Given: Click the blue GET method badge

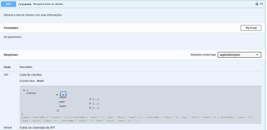Looking at the screenshot, I should (x=9, y=4).
